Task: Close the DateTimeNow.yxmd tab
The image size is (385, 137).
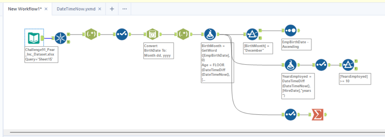Action: (100, 9)
